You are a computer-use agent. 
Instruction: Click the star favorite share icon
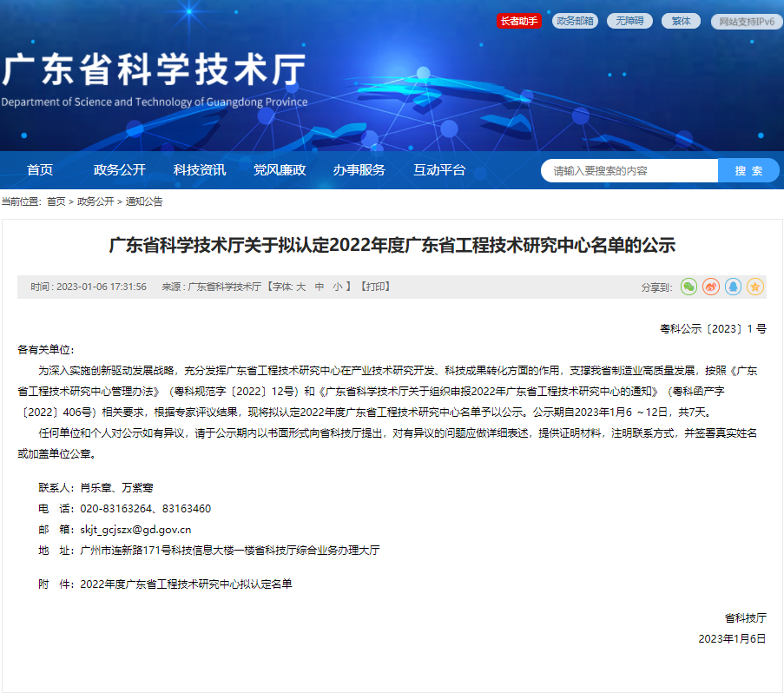[x=754, y=286]
